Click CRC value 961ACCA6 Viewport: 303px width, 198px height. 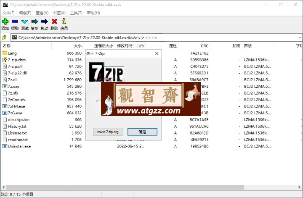(199, 126)
